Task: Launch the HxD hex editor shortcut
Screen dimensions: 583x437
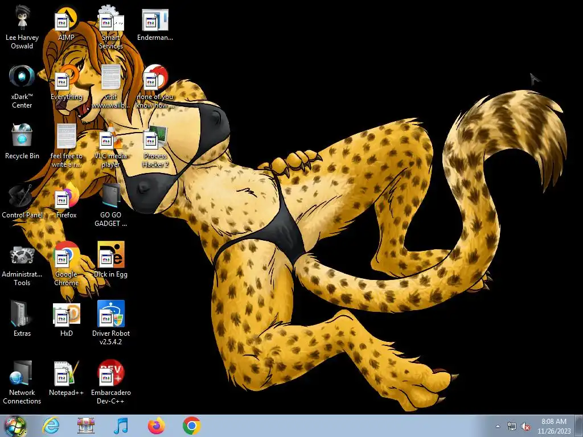Action: tap(67, 319)
